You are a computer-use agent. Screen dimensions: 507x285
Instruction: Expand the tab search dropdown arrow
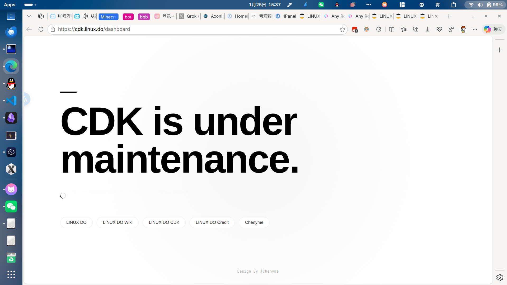click(29, 16)
